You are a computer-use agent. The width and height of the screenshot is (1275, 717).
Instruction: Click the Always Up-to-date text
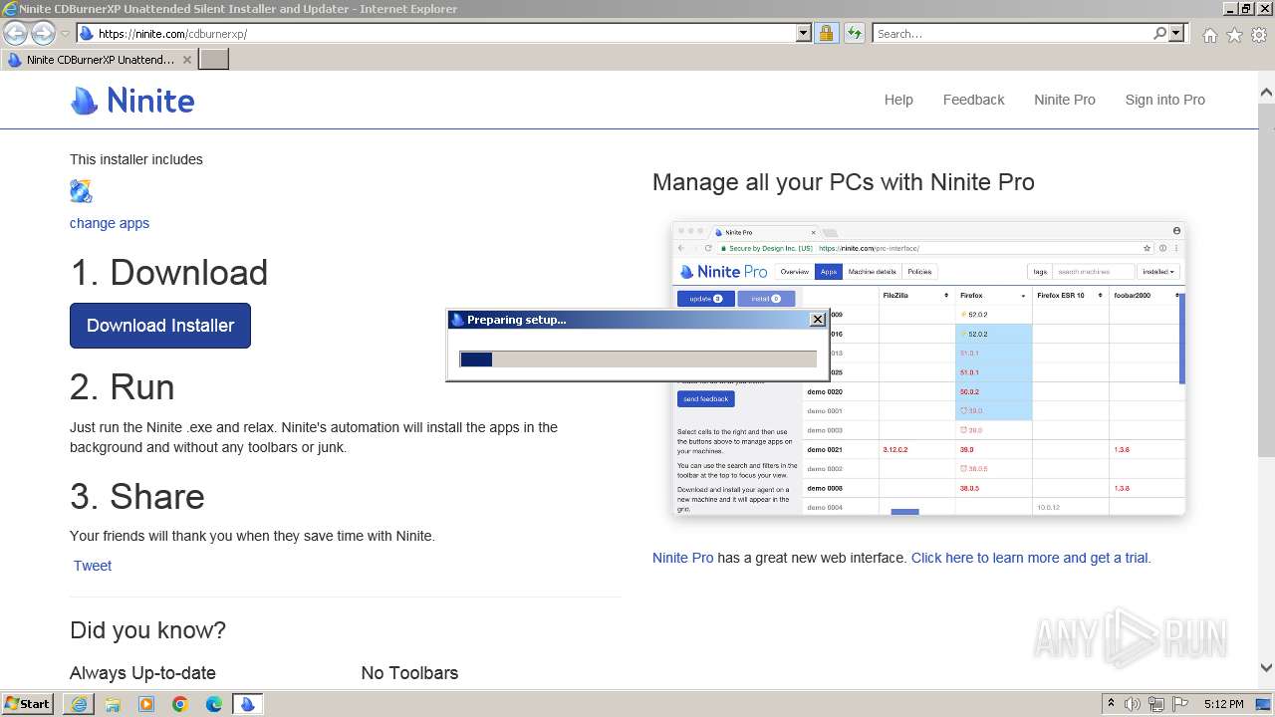point(142,673)
